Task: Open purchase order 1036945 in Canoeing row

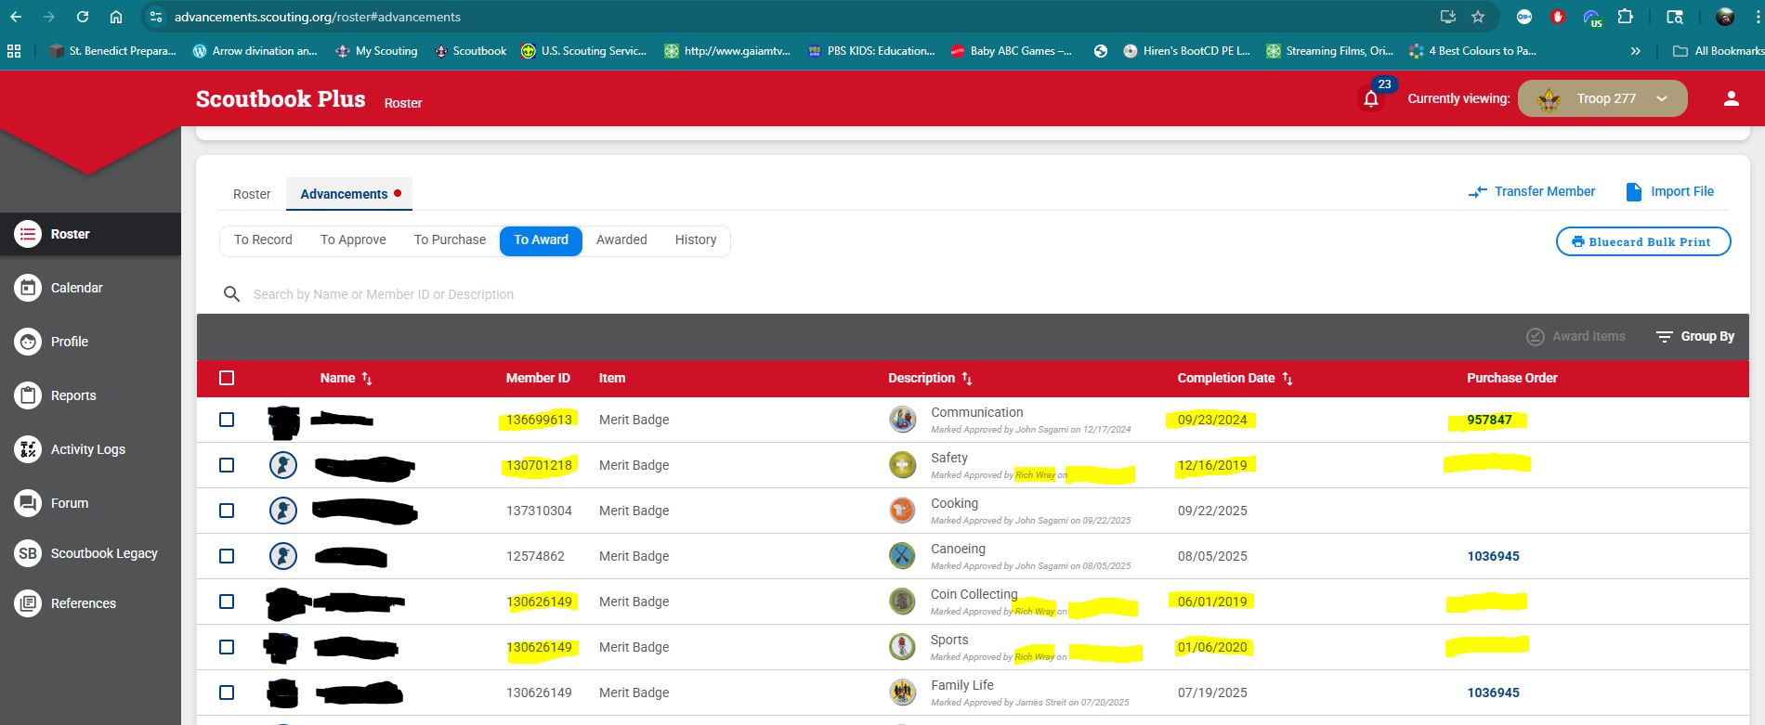Action: pyautogui.click(x=1493, y=556)
